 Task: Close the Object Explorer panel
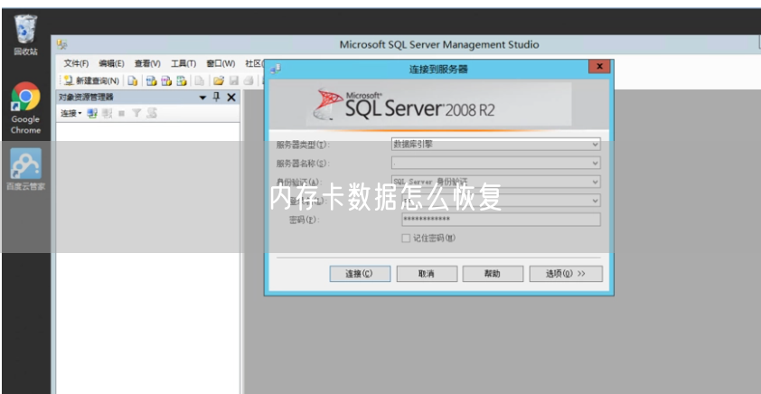tap(231, 97)
